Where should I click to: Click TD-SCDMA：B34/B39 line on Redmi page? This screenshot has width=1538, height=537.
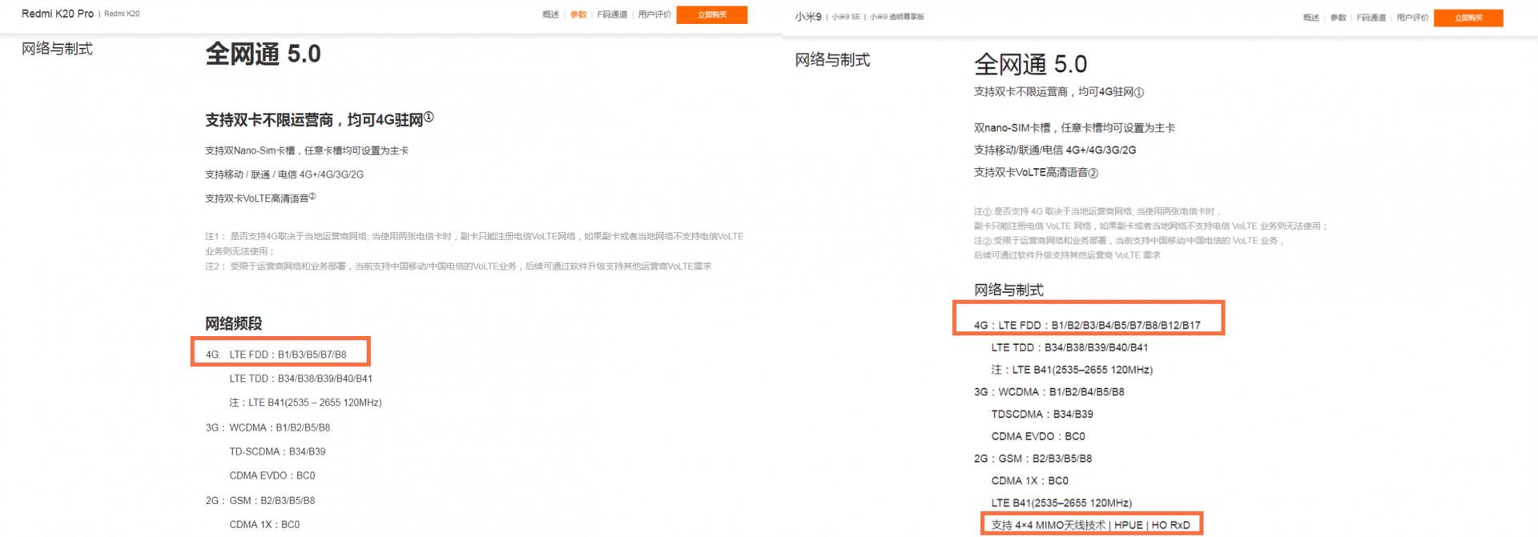click(x=277, y=451)
